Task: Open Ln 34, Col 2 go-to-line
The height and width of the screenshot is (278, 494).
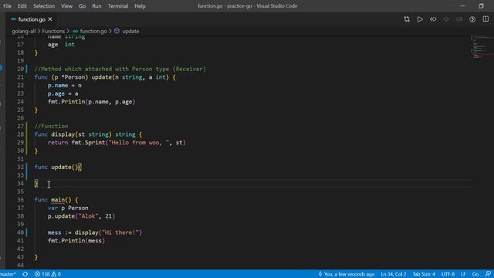Action: (x=394, y=274)
